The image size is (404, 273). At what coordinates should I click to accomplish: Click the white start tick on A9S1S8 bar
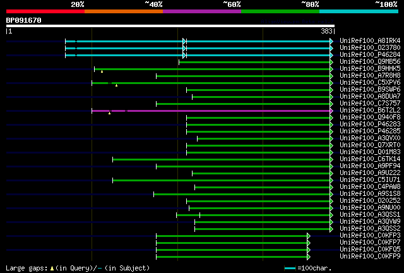[x=154, y=194]
